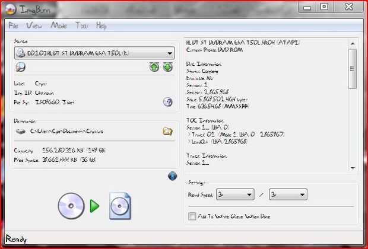
Task: Click the destination file path text
Action: tap(66, 131)
